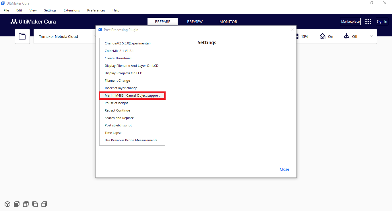Select the left side view icon

(35, 204)
